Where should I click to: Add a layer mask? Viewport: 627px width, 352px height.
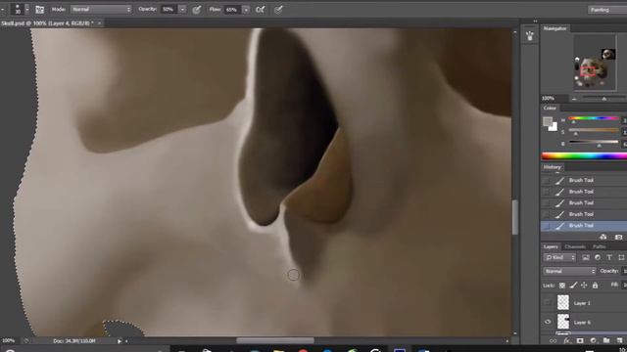pyautogui.click(x=580, y=341)
